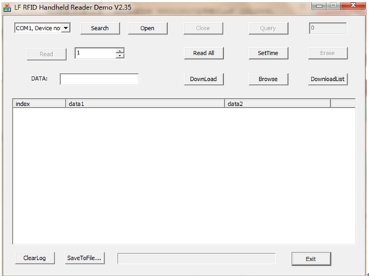
Task: Click the SetTime button
Action: [268, 53]
